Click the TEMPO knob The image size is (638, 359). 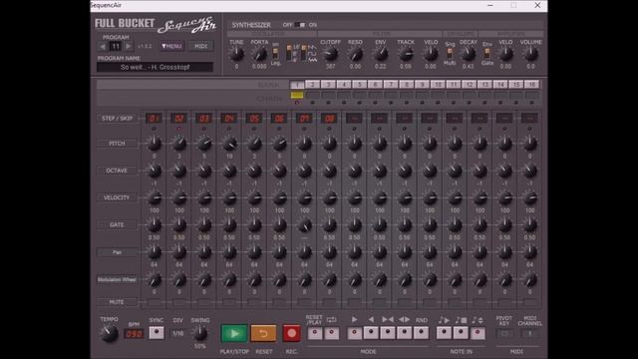pos(109,333)
